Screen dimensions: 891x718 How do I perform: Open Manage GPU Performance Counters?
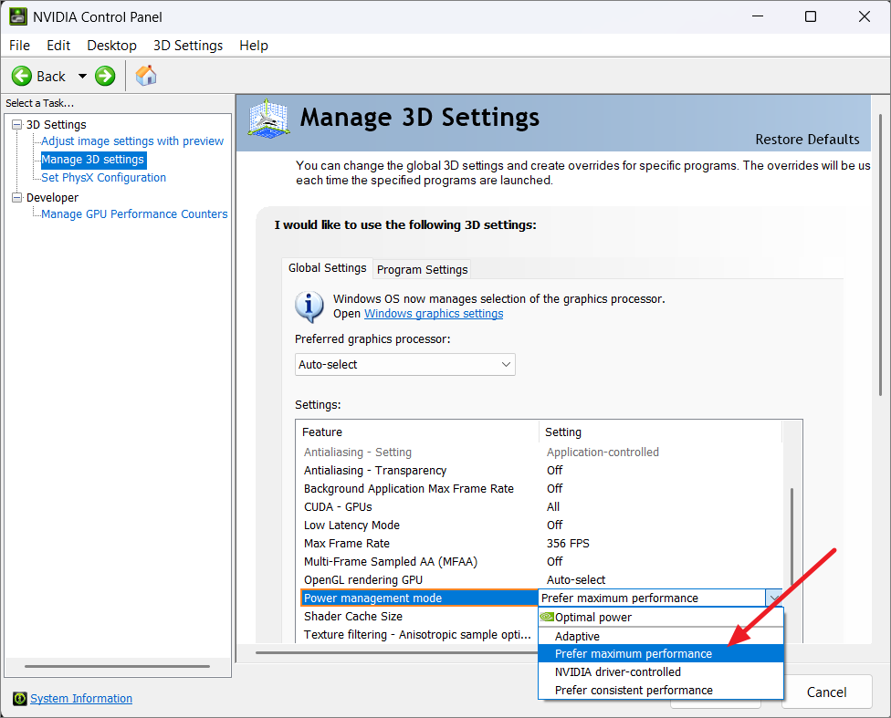point(134,214)
